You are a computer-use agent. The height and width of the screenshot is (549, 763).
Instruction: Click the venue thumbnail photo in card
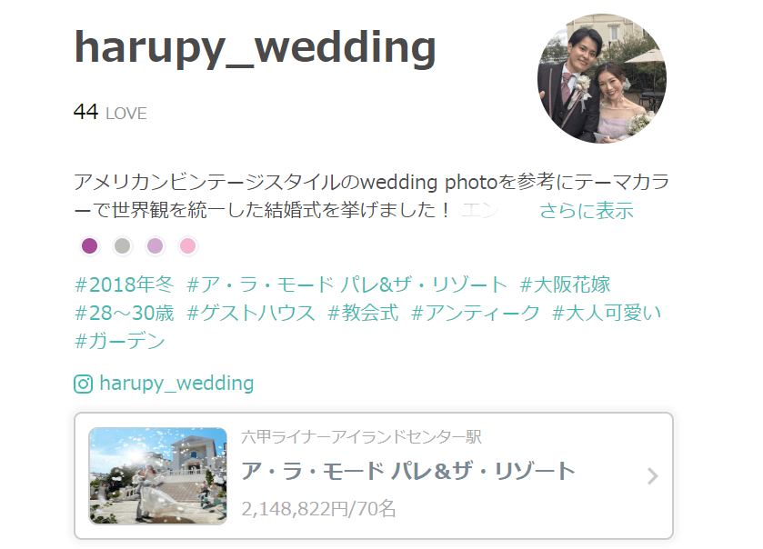pyautogui.click(x=157, y=476)
